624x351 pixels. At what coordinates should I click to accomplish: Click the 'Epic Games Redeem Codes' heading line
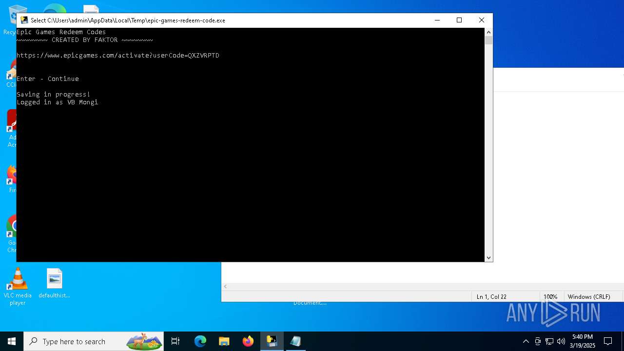[61, 32]
